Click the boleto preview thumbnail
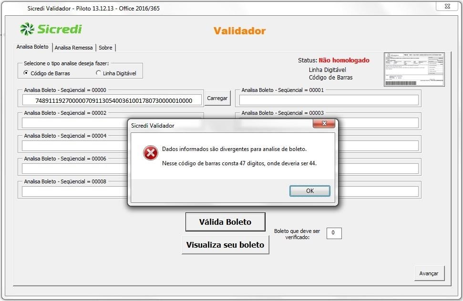 click(414, 70)
